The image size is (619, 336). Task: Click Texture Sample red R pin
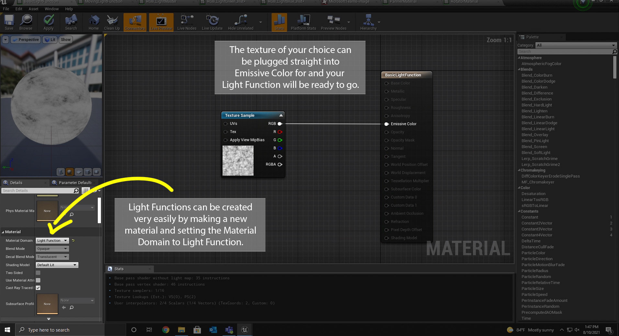tap(280, 132)
